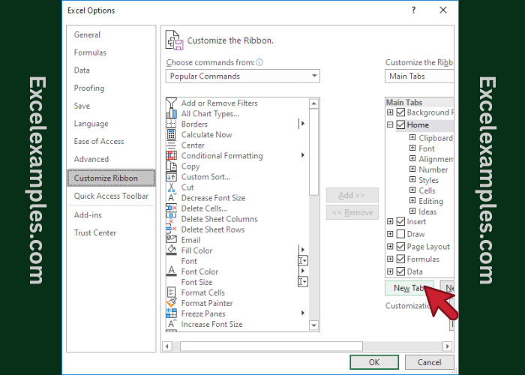Click the Format Painter brush icon
The image size is (525, 375).
(x=172, y=303)
